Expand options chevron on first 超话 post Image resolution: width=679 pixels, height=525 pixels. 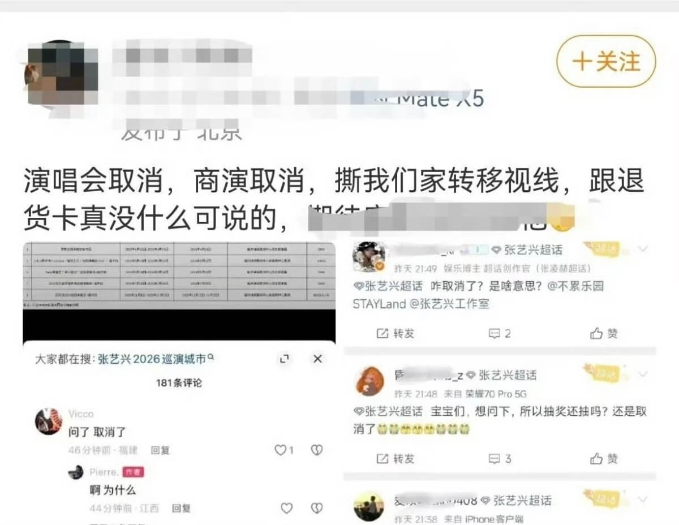coord(643,249)
